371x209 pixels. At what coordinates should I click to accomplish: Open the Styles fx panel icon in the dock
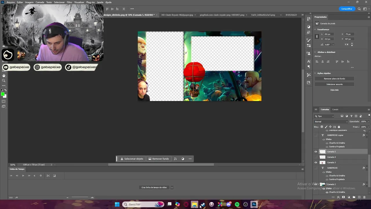(x=309, y=33)
